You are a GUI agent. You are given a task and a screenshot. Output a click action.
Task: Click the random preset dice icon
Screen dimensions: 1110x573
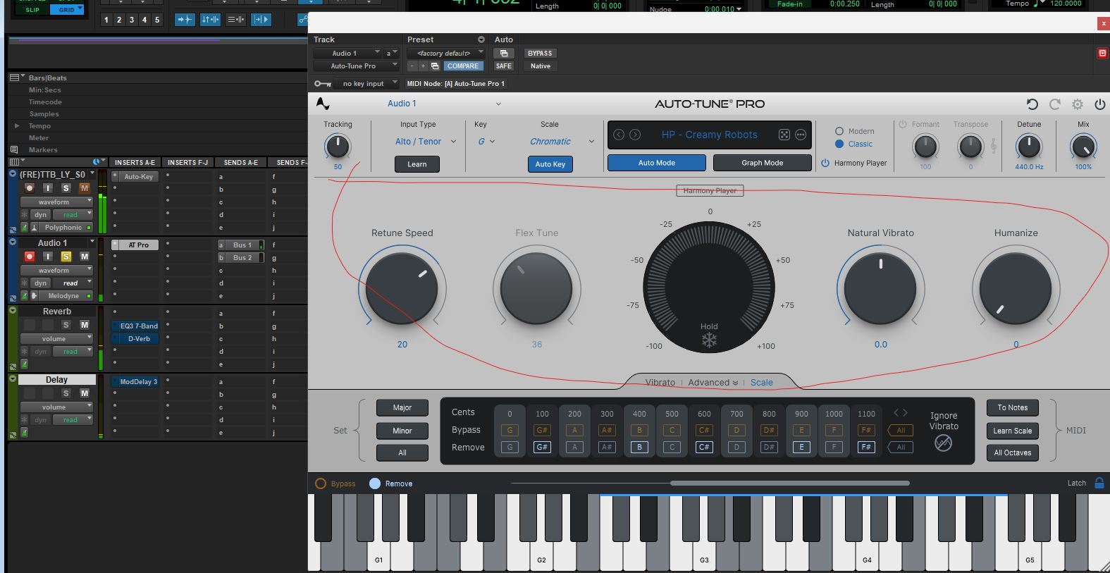pos(784,135)
